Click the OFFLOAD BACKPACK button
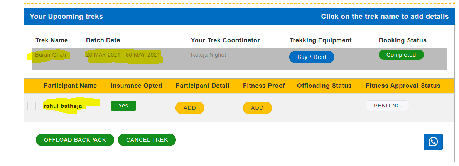459x166 pixels. (75, 140)
